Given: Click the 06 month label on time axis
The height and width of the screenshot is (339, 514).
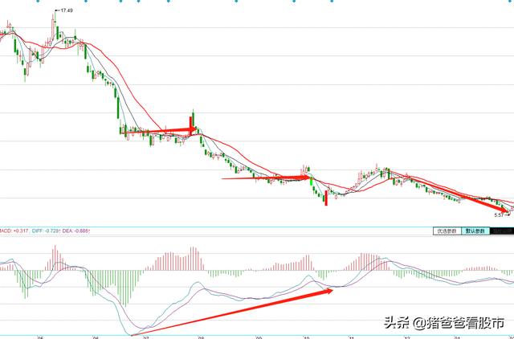Looking at the screenshot, I should click(x=95, y=337).
